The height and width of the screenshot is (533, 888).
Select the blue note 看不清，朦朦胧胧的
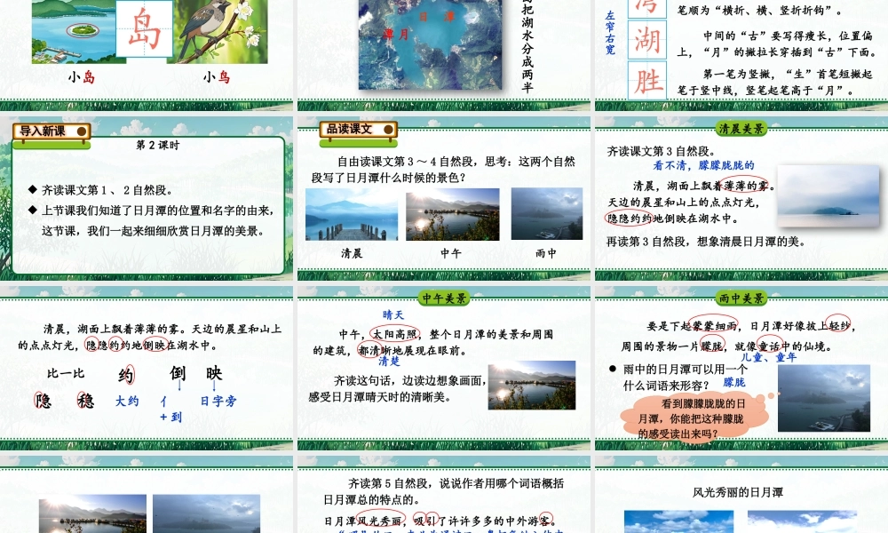click(703, 165)
